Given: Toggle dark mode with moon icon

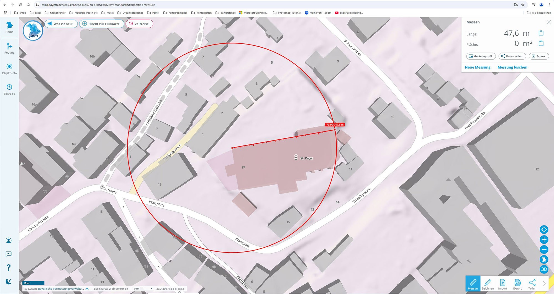Looking at the screenshot, I should 9,282.
